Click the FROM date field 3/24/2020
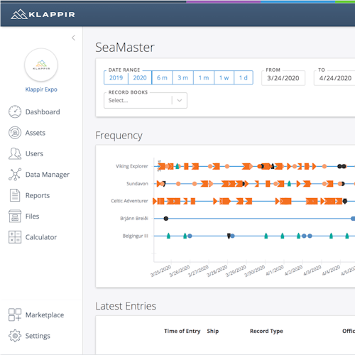 [x=283, y=78]
